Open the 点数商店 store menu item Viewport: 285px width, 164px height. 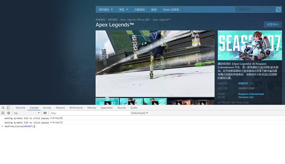coord(140,9)
